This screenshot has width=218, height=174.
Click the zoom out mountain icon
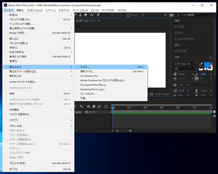point(113,131)
